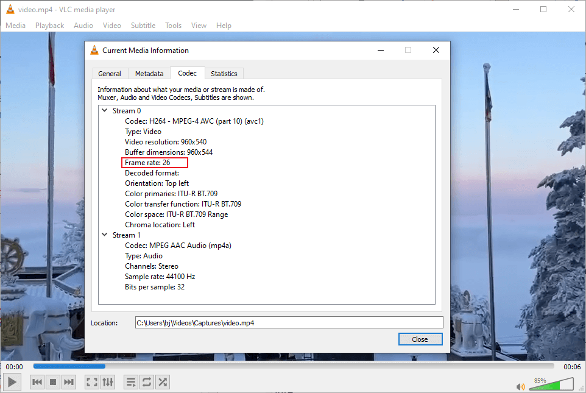Open the Tools menu

coord(173,25)
